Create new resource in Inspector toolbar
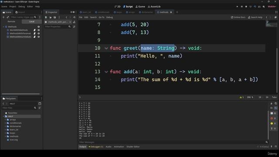This screenshot has height=157, width=279. coord(46,17)
